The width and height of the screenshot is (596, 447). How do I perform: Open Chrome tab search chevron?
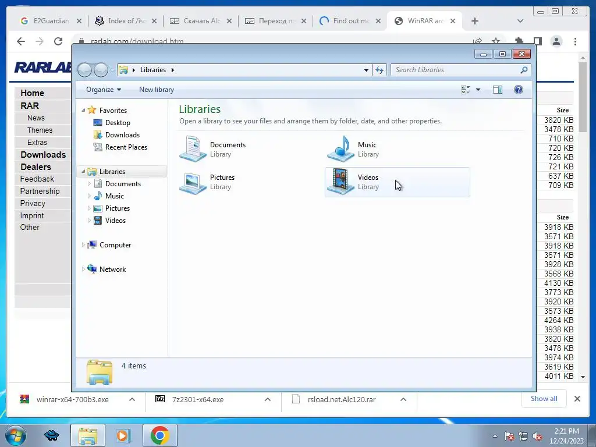[x=520, y=21]
